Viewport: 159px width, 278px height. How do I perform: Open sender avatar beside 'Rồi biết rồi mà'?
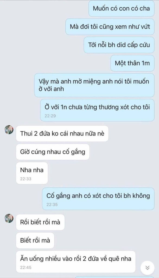coord(9,218)
